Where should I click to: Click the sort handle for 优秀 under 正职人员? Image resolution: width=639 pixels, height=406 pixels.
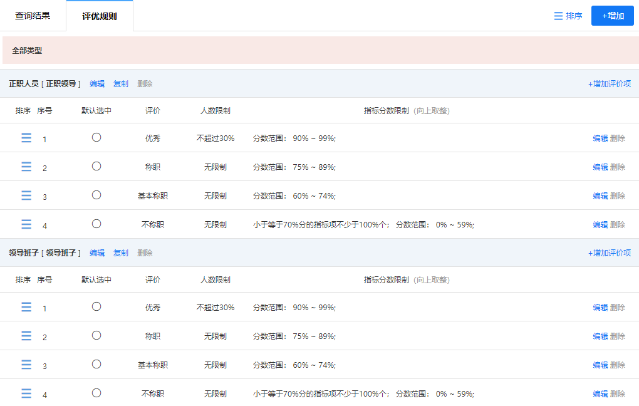(26, 137)
